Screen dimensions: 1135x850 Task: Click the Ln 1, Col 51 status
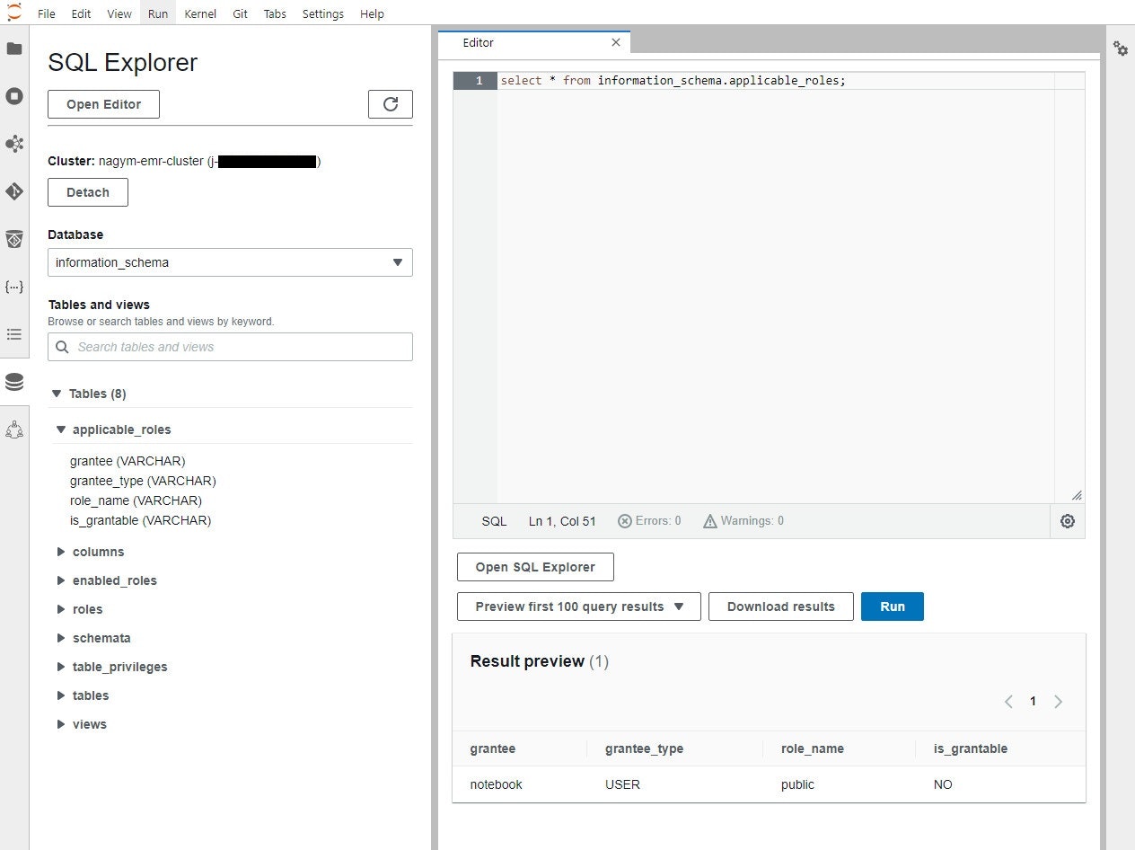pos(562,521)
